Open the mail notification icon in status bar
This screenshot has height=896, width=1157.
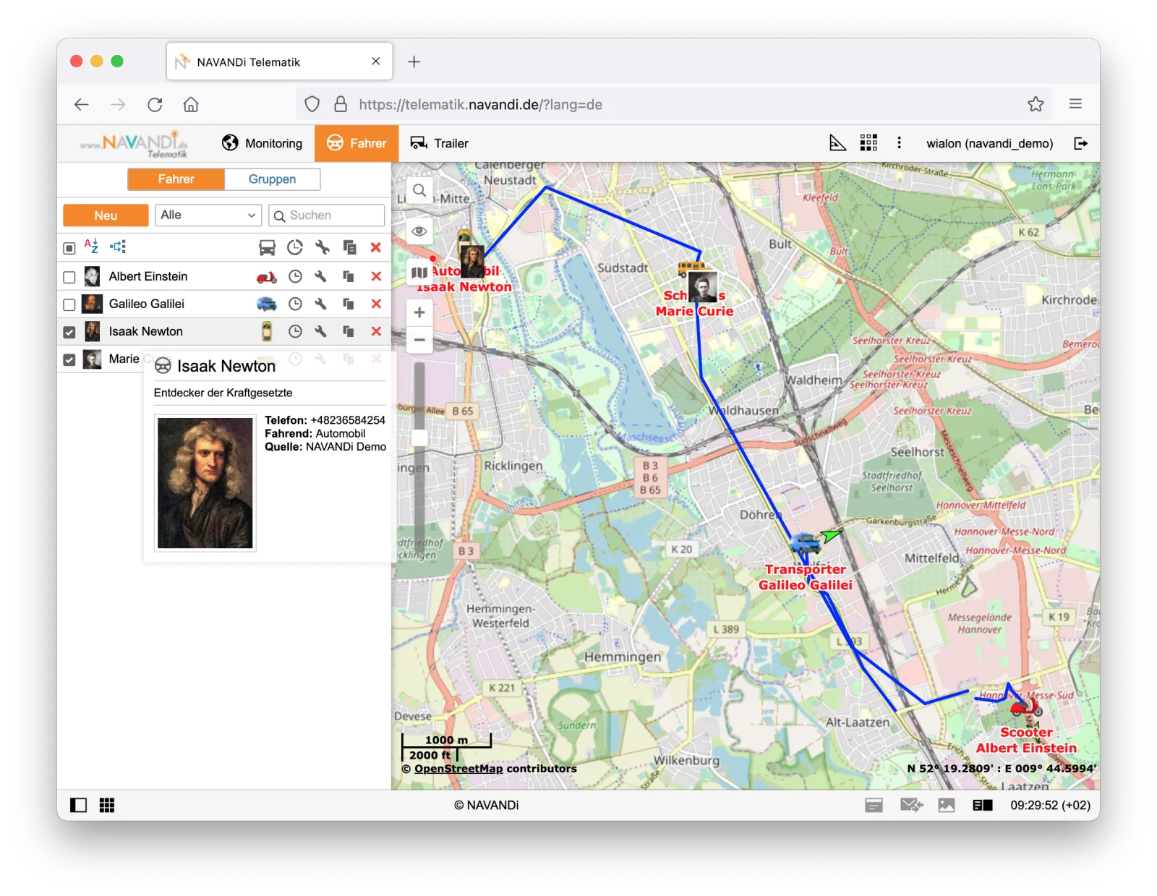pyautogui.click(x=911, y=805)
